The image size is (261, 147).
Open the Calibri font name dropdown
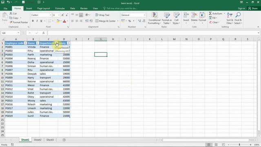click(51, 15)
